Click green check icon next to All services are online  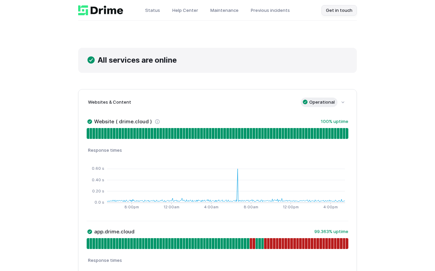click(91, 60)
